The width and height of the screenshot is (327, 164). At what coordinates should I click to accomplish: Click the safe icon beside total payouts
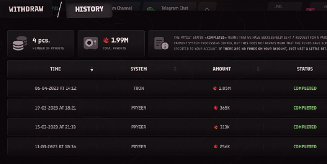tap(90, 43)
